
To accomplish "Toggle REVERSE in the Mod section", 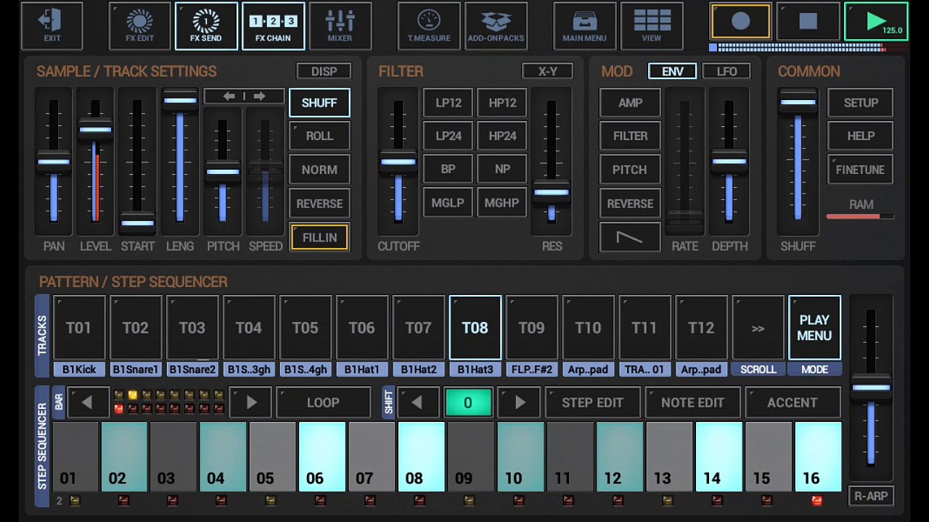I will coord(630,204).
